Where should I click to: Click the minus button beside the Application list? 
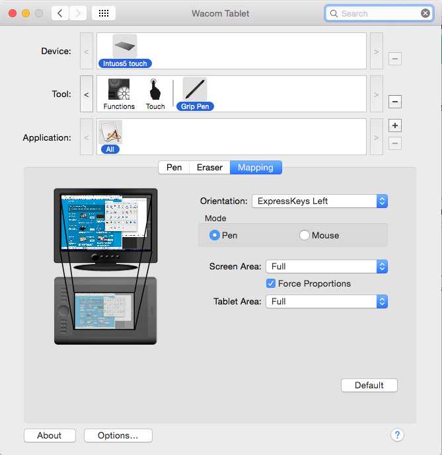(x=395, y=143)
